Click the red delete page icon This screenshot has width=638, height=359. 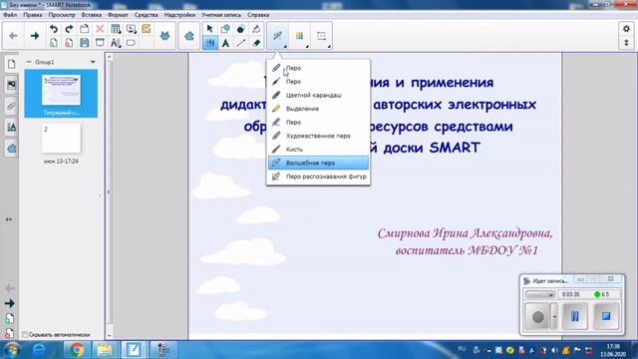click(x=69, y=43)
